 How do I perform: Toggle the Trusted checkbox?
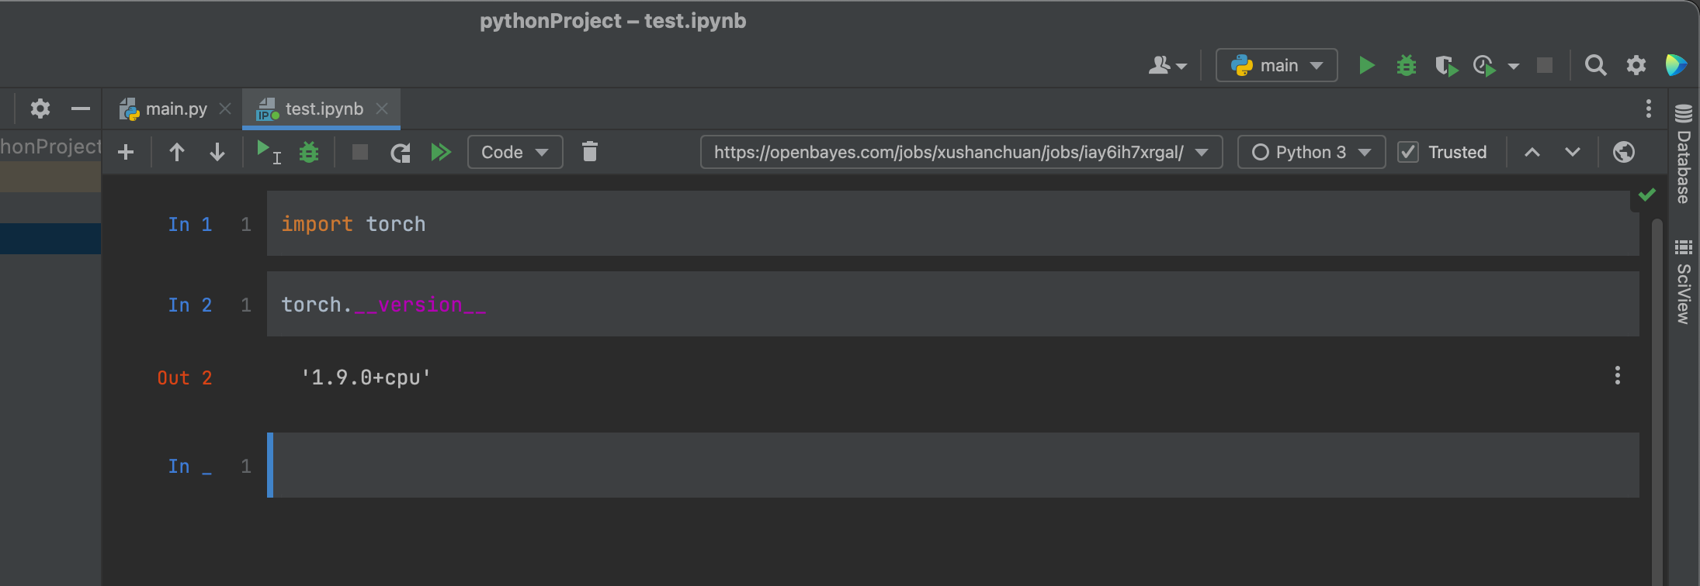tap(1407, 152)
